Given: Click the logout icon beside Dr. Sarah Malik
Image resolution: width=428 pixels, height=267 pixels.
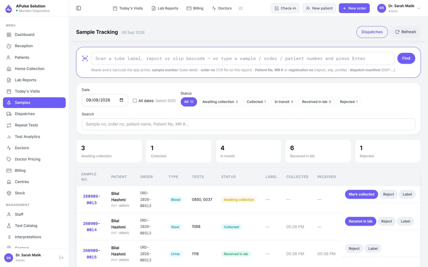Looking at the screenshot, I should tap(61, 258).
